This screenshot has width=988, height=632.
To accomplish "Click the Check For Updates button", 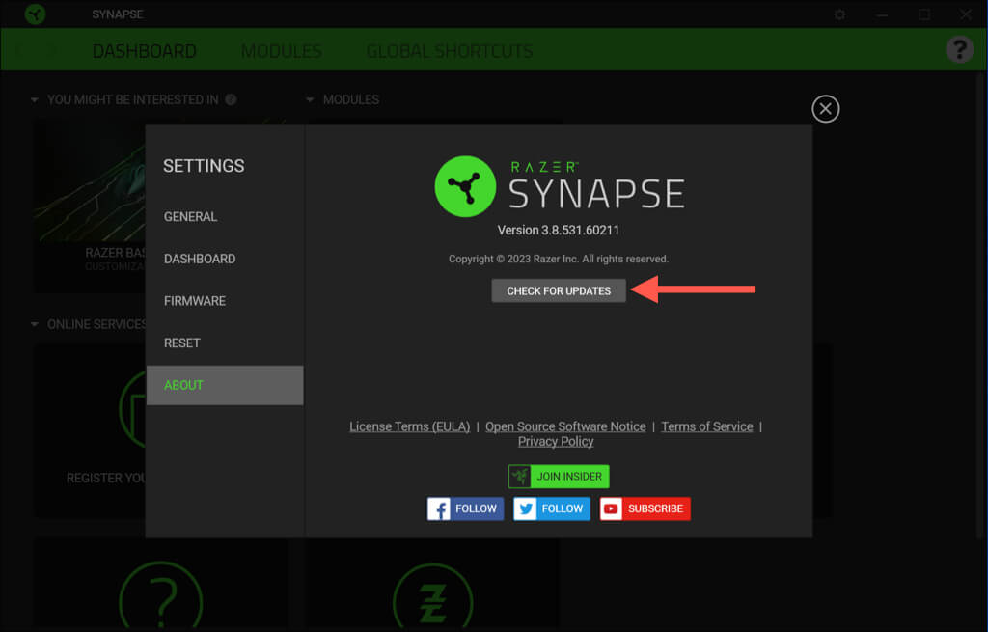I will (x=559, y=290).
